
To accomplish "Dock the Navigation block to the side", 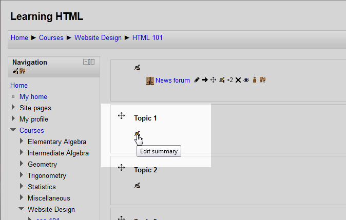I will tap(92, 62).
